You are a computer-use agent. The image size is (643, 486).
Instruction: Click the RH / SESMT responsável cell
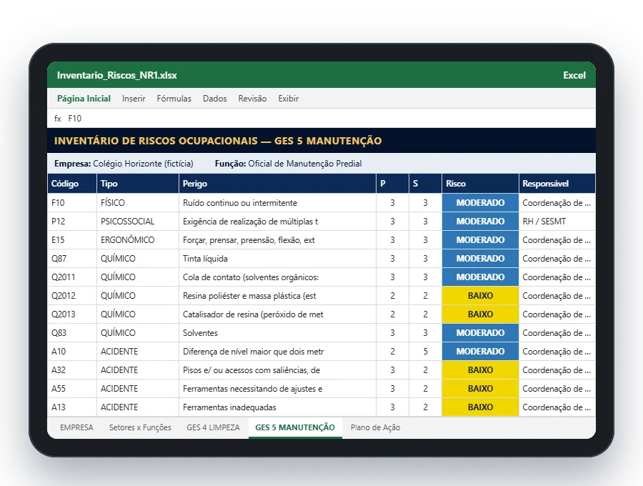pos(557,222)
